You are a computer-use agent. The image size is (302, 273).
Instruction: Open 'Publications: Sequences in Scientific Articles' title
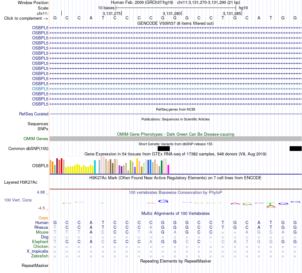coord(175,119)
